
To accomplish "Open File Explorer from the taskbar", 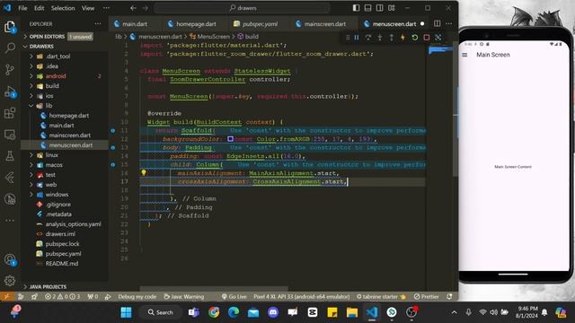I will (352, 312).
